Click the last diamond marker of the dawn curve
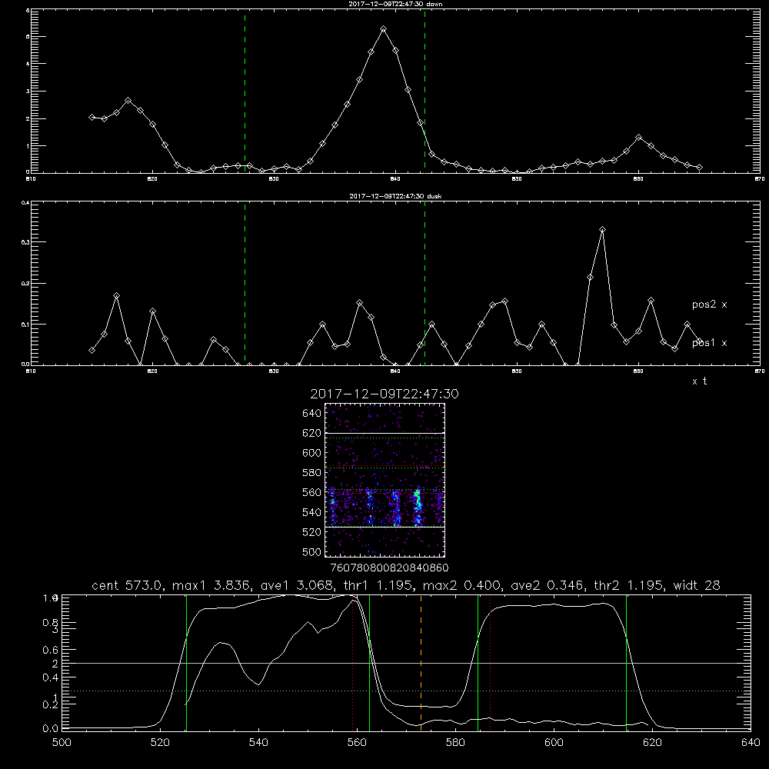Image resolution: width=769 pixels, height=769 pixels. point(699,167)
